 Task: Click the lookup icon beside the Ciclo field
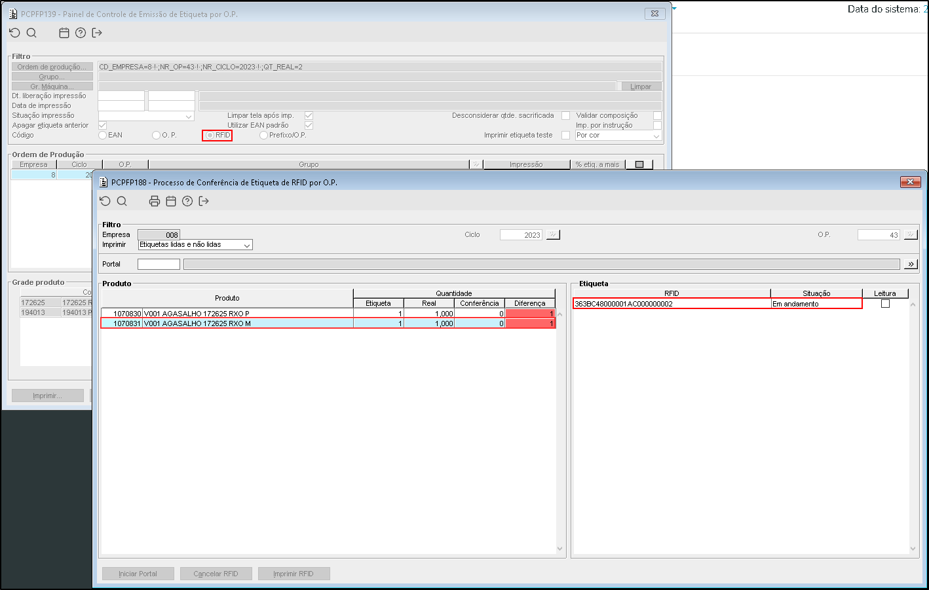coord(553,234)
